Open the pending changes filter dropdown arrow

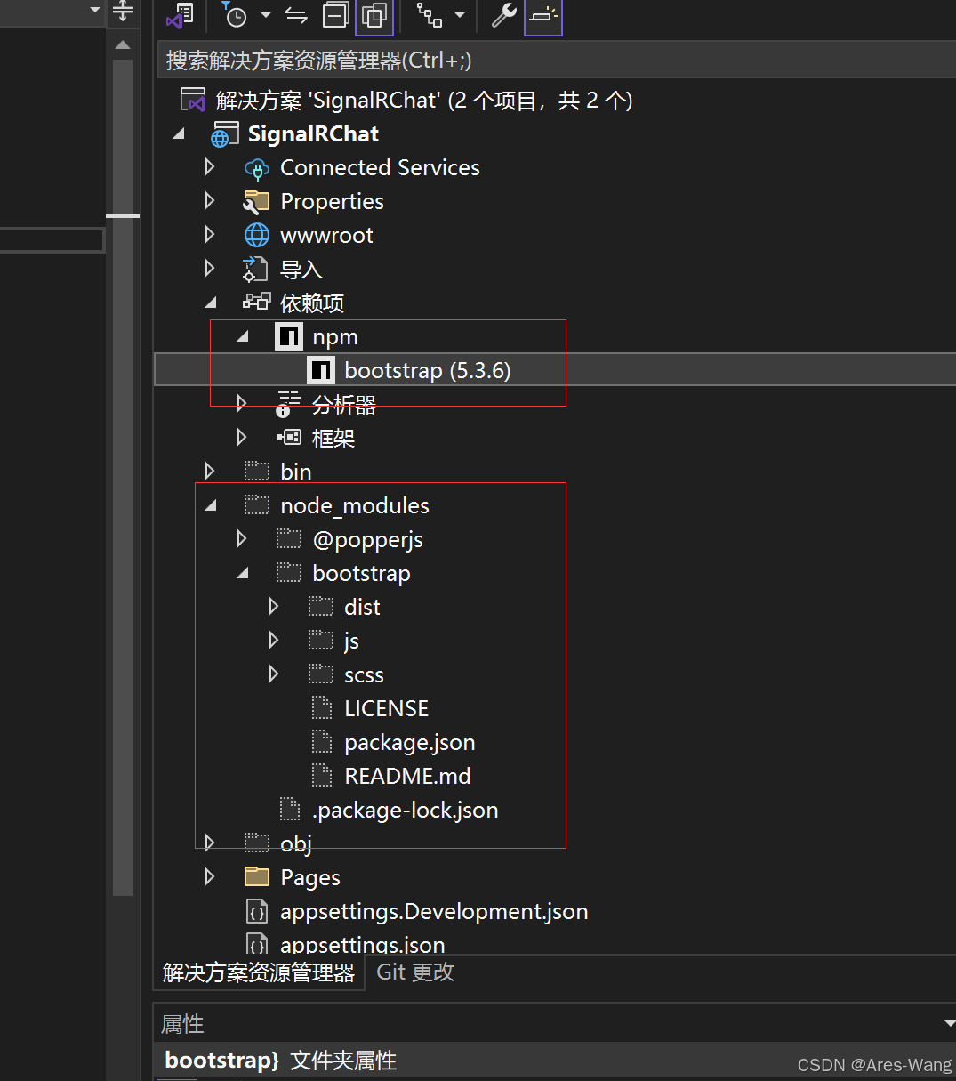pos(265,15)
